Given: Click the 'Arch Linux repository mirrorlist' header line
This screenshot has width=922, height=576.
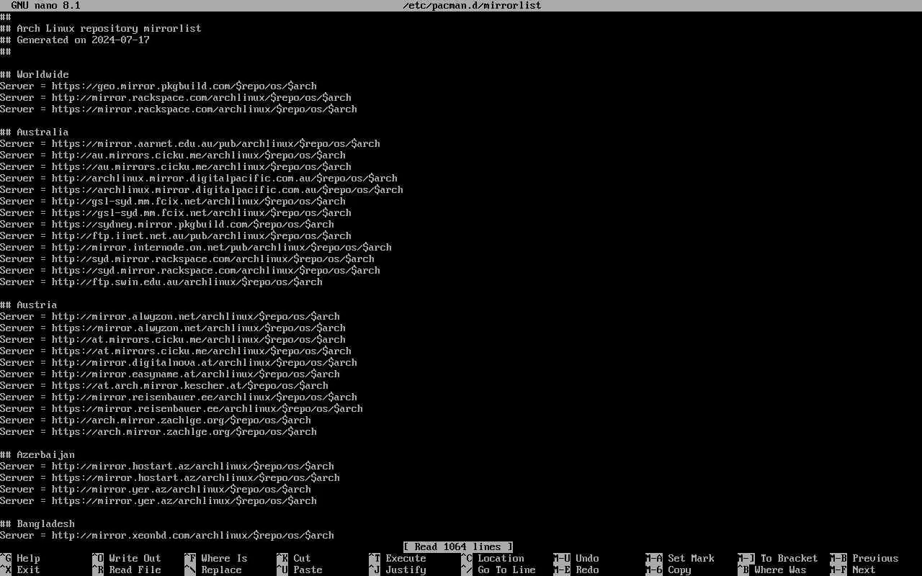Looking at the screenshot, I should pyautogui.click(x=101, y=28).
